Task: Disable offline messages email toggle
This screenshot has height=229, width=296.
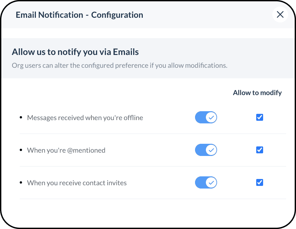Action: tap(206, 117)
